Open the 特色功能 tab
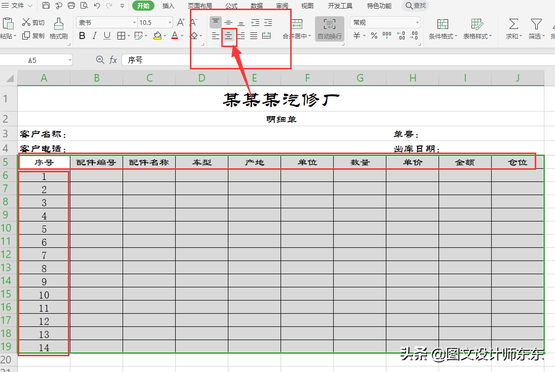The image size is (555, 372). click(x=379, y=6)
